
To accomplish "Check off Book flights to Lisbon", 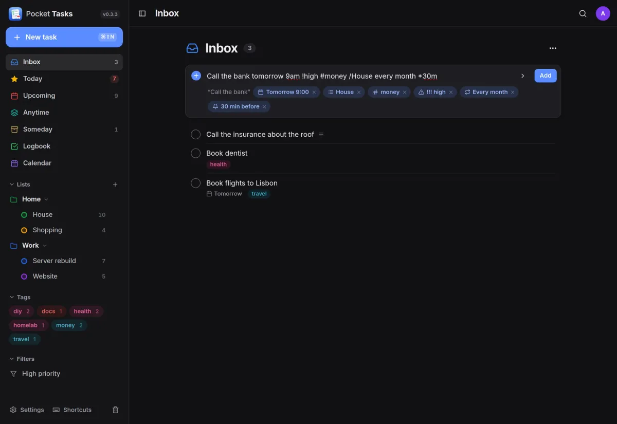I will [195, 183].
